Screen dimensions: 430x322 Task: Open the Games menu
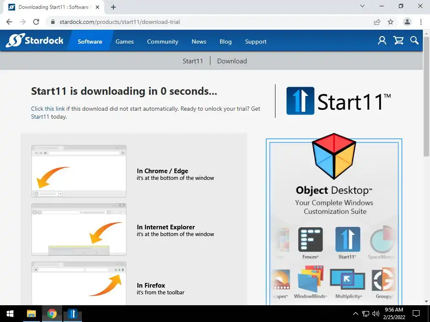[x=124, y=42]
